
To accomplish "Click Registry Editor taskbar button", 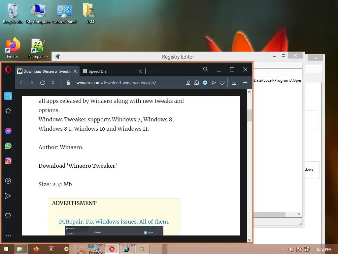I will [127, 249].
